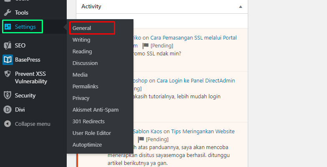327x167 pixels.
Task: Click the Collapse menu arrow icon
Action: click(x=7, y=124)
